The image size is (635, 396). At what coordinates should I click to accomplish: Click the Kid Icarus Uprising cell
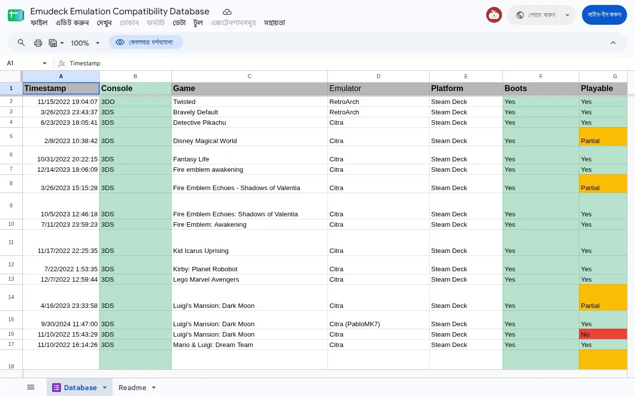pos(250,243)
